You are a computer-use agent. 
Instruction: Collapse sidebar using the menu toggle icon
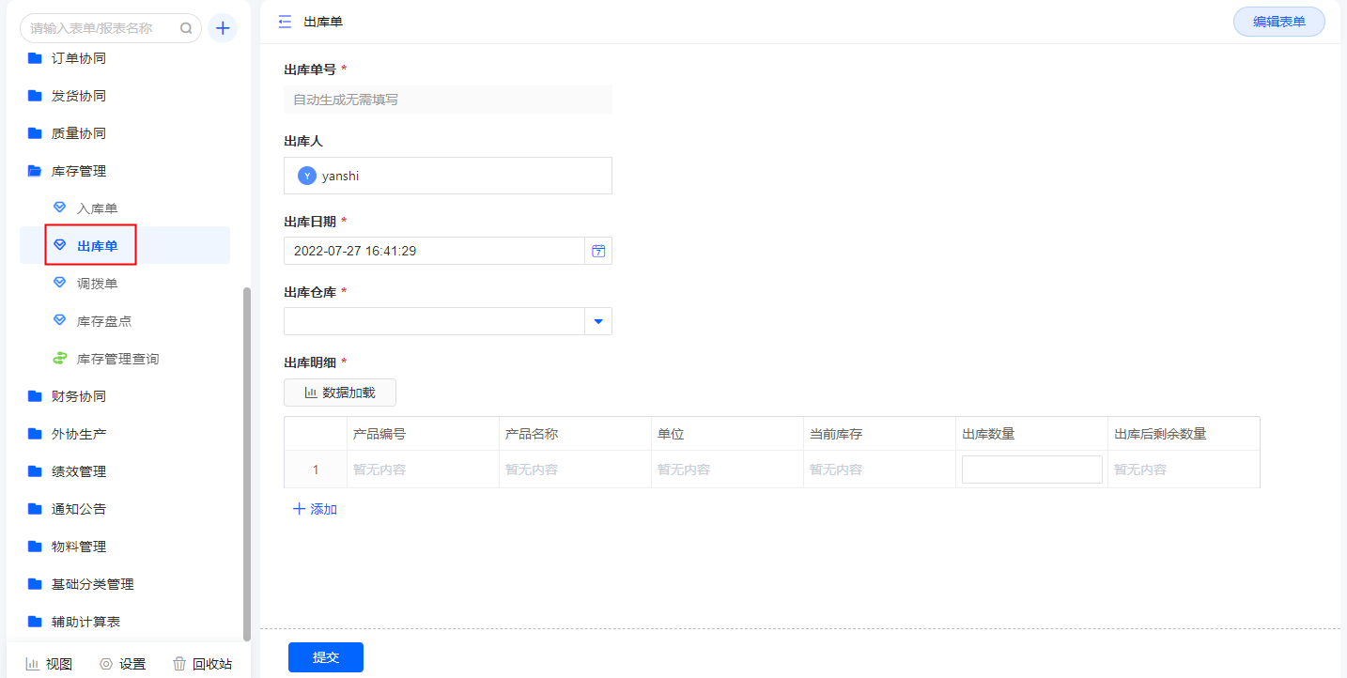pyautogui.click(x=285, y=22)
